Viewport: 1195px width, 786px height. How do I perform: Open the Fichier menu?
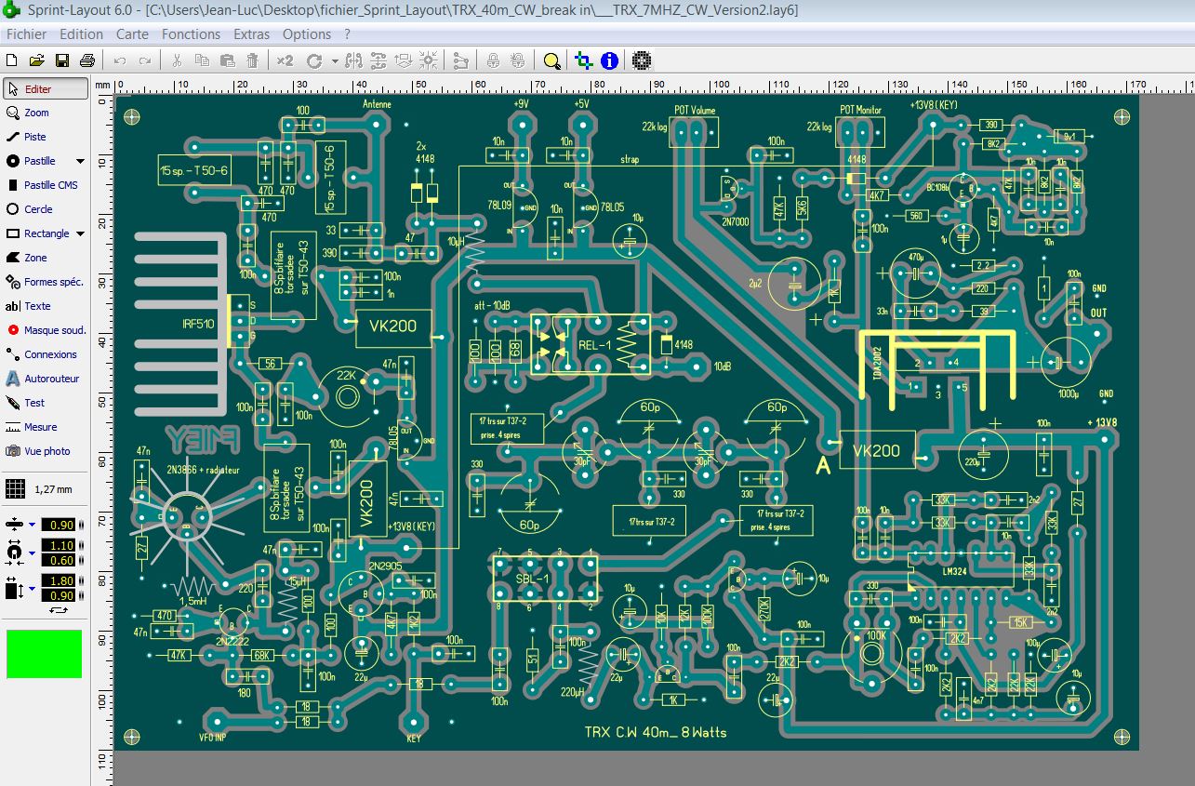coord(26,34)
